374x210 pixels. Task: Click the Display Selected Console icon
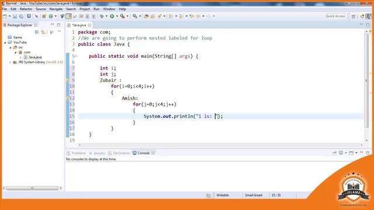(341, 153)
